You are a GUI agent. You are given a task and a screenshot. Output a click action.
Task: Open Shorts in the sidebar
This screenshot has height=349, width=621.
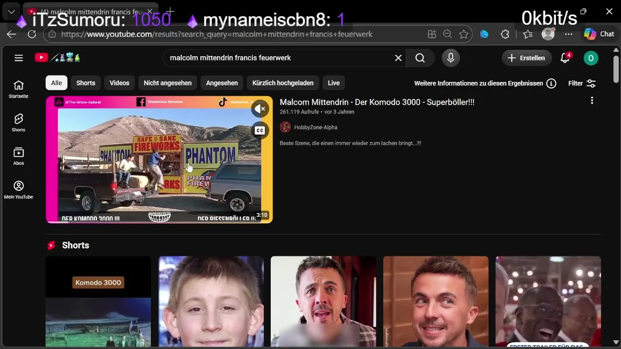18,123
